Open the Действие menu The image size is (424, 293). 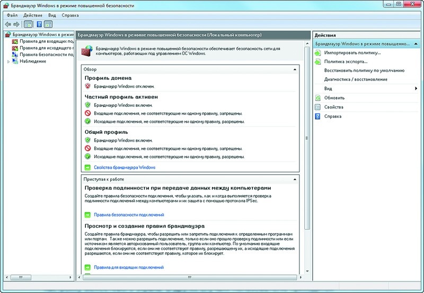click(x=33, y=15)
